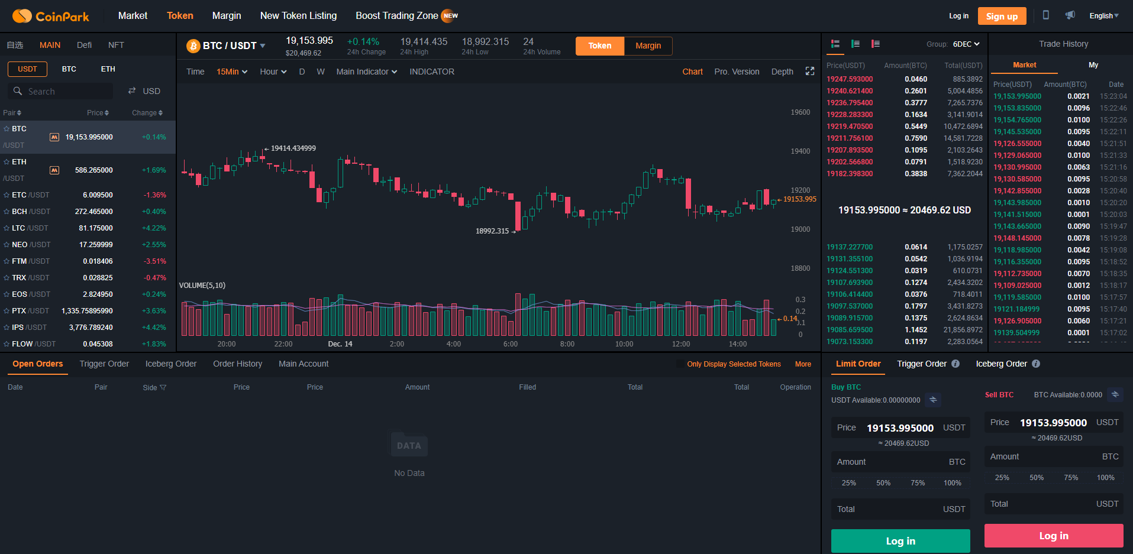
Task: Open the Group 6DEC decimals dropdown
Action: (966, 44)
